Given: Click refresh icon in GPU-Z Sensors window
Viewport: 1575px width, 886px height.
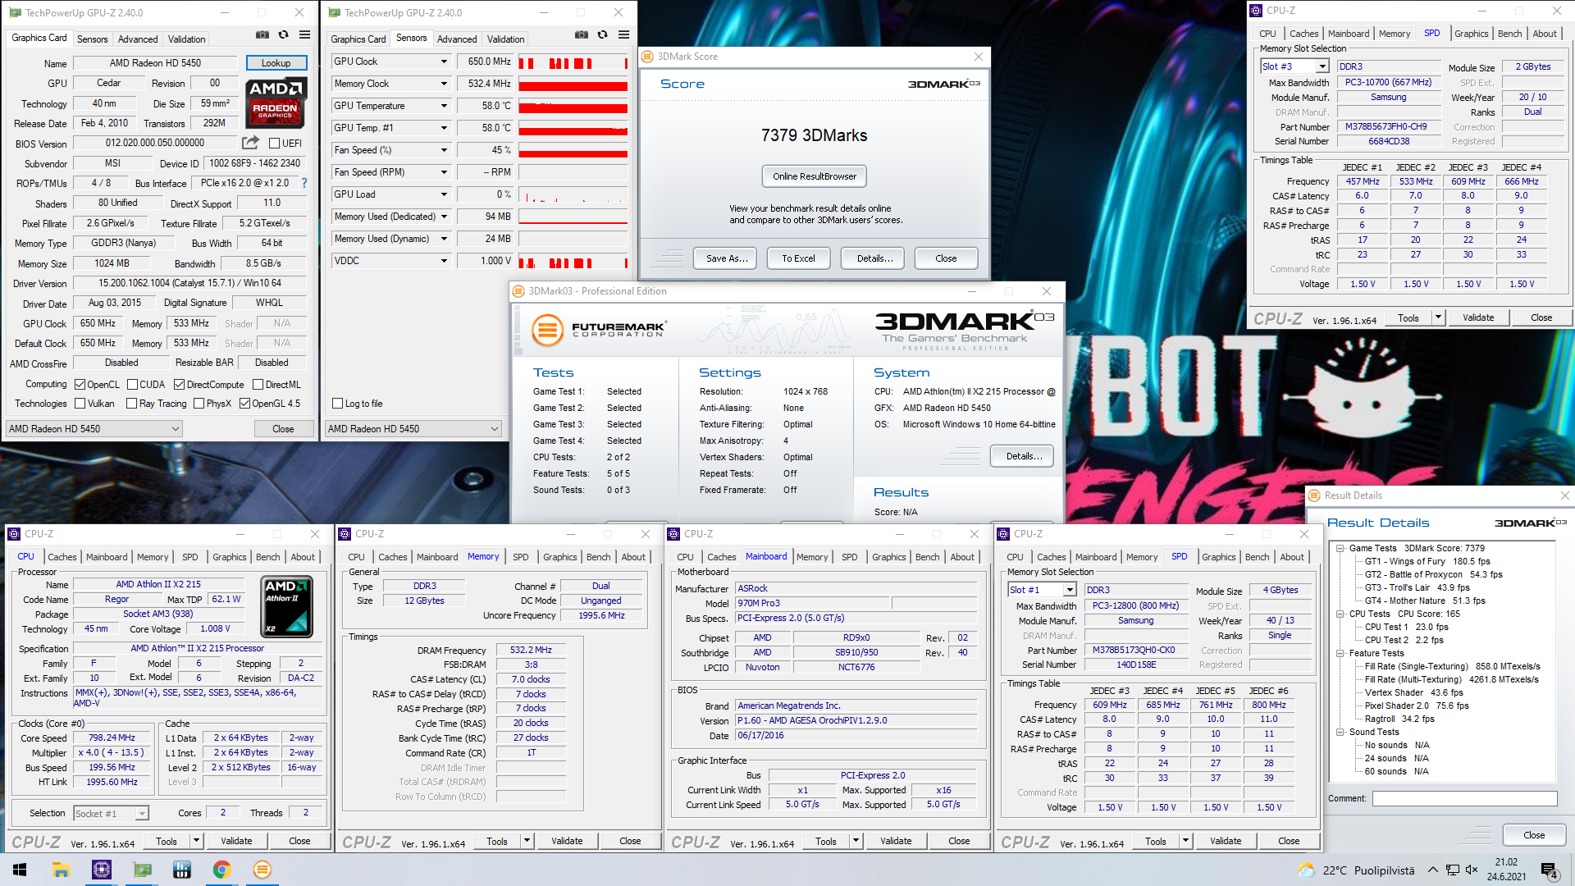Looking at the screenshot, I should point(602,35).
